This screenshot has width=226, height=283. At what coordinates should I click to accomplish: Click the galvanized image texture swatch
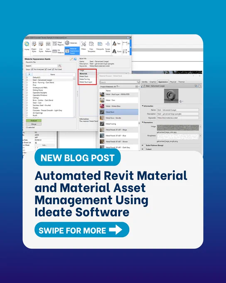pyautogui.click(x=178, y=128)
